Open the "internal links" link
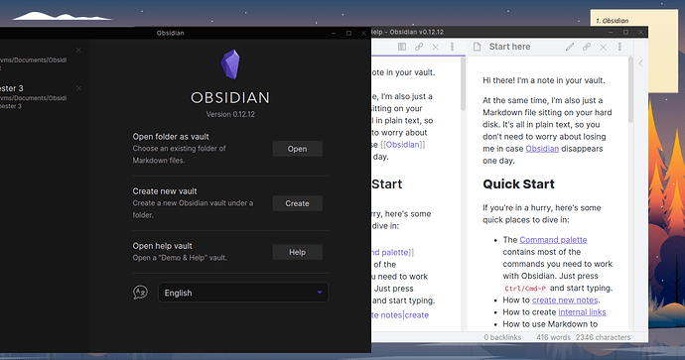Image resolution: width=685 pixels, height=360 pixels. (x=582, y=312)
